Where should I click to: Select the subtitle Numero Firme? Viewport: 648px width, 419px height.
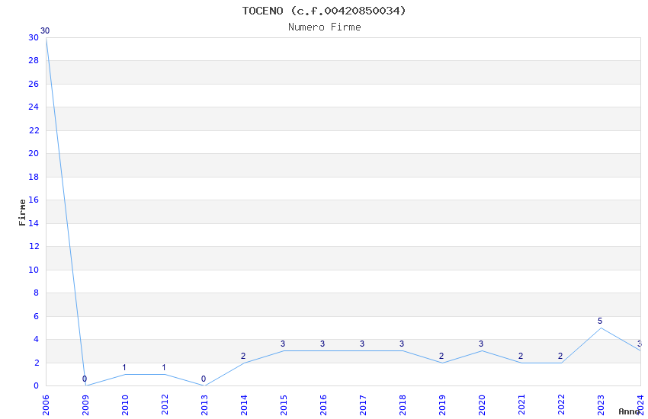tap(325, 27)
